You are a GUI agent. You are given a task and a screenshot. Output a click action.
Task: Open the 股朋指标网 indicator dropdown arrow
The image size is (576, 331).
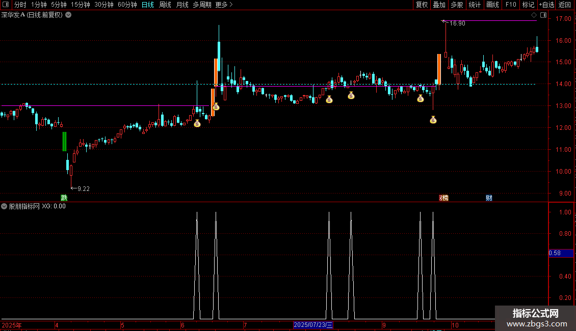(x=4, y=206)
